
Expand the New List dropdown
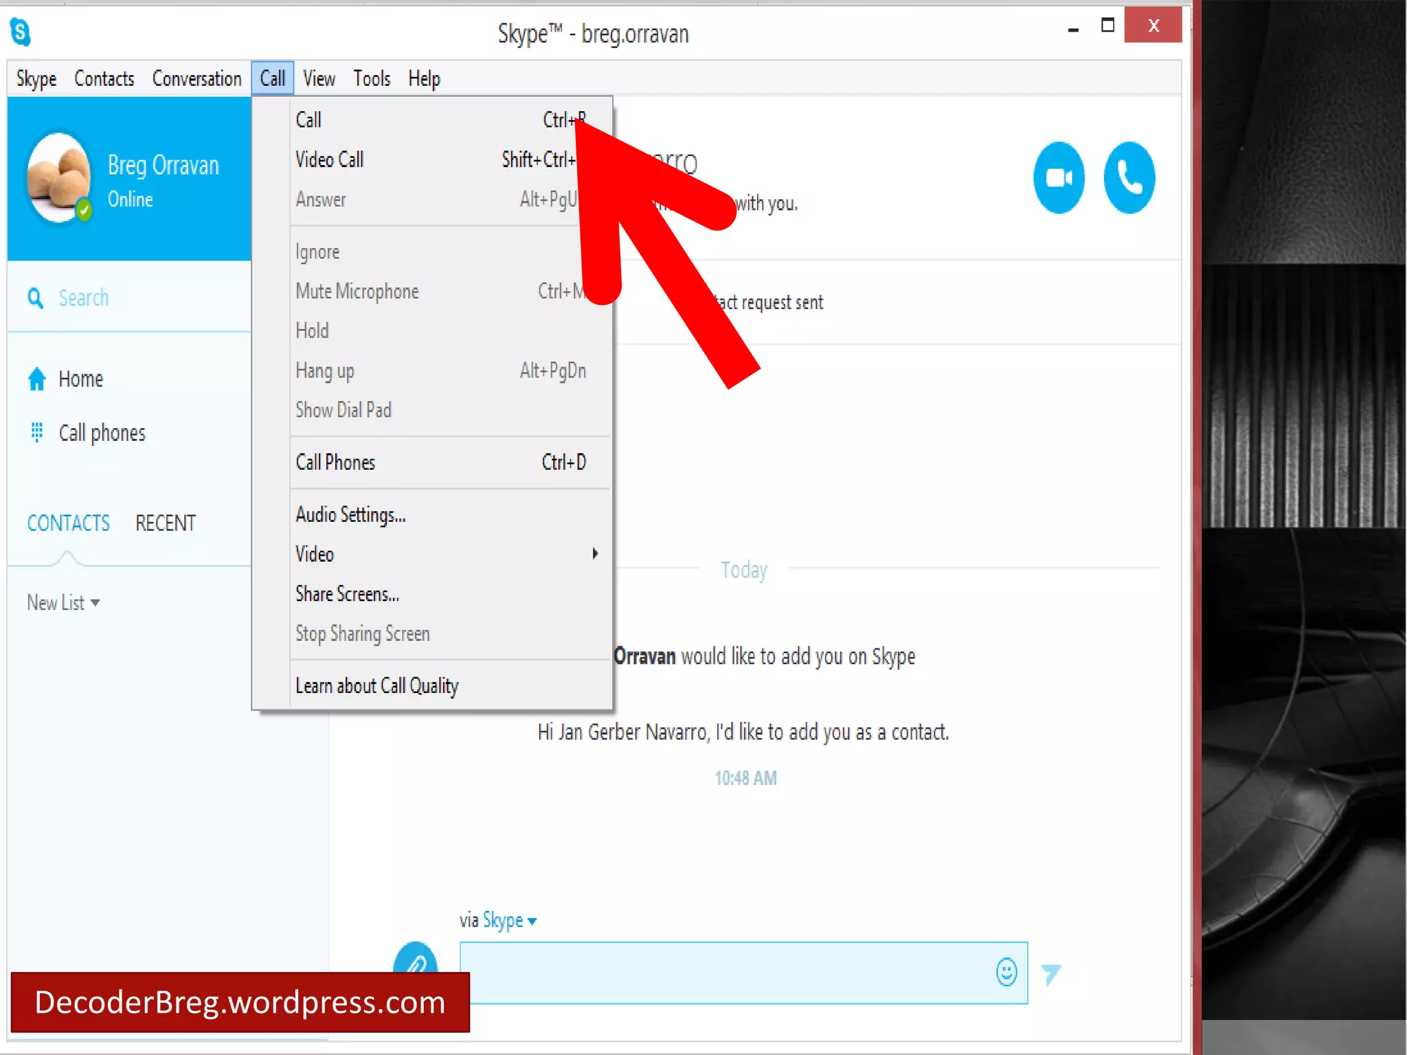(x=63, y=602)
